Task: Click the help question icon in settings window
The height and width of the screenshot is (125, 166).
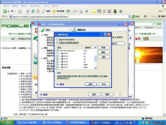Action: pos(41,94)
